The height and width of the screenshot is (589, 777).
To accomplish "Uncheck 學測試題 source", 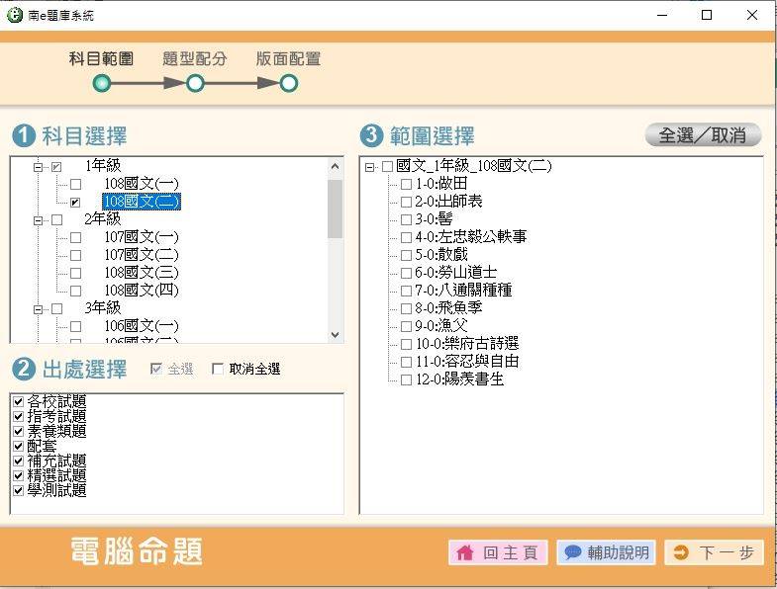I will tap(19, 490).
